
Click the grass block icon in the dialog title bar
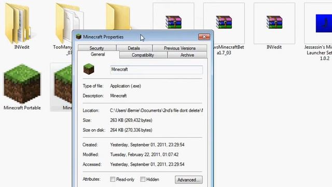pos(79,37)
